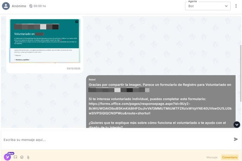Open the Voluntariado form image thumbnail
Screen dimensions: 242x161
45,41
